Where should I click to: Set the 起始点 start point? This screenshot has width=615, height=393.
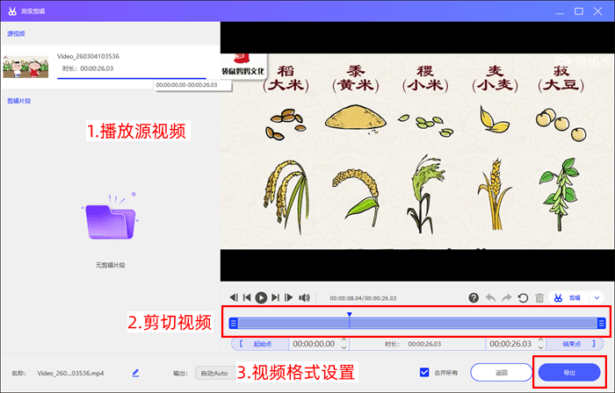(x=260, y=344)
